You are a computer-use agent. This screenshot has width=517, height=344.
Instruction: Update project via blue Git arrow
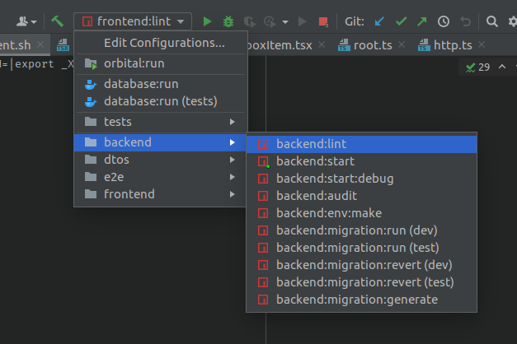(x=379, y=21)
